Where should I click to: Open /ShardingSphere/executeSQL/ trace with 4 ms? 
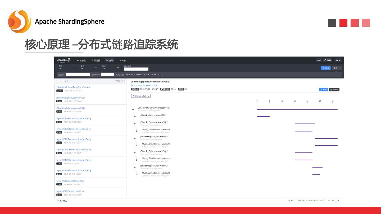[x=90, y=110]
